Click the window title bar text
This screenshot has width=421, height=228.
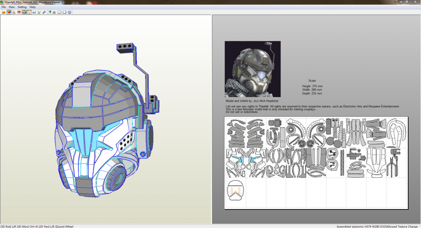[34, 2]
